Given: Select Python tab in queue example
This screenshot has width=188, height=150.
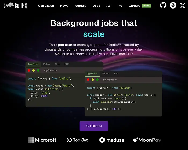Looking at the screenshot, I should (46, 64).
